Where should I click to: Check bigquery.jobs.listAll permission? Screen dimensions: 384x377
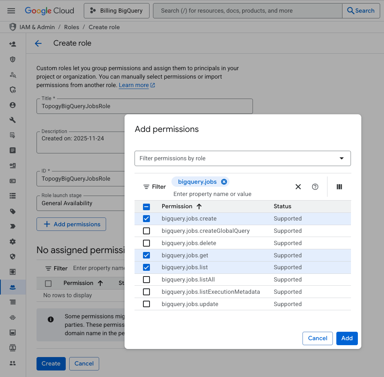coord(146,280)
